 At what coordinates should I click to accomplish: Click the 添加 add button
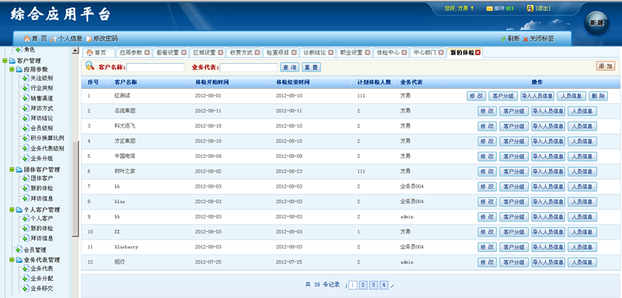pos(606,66)
